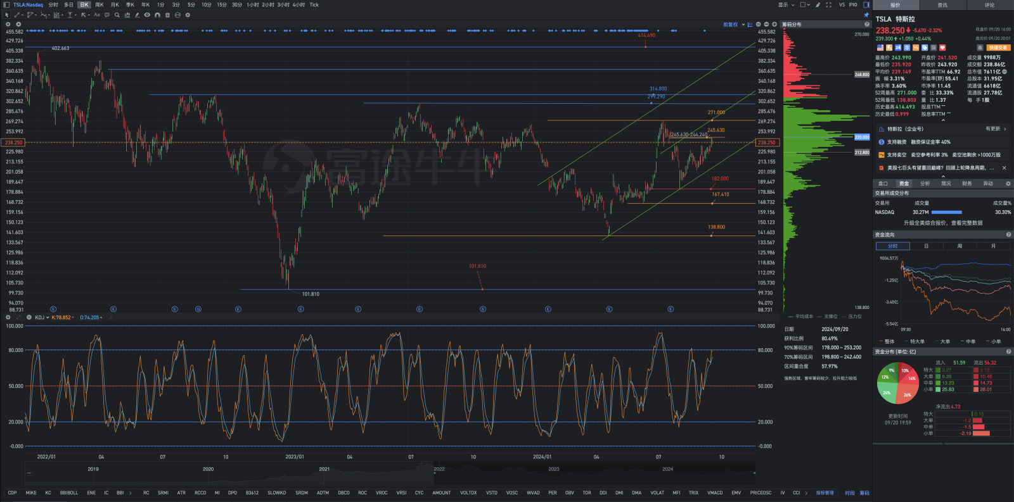Image resolution: width=1014 pixels, height=502 pixels.
Task: Open the upgrade link for US composite quotes
Action: (943, 223)
